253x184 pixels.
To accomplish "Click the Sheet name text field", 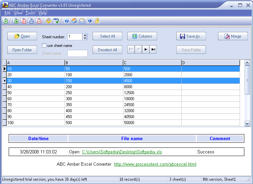I will click(x=77, y=53).
